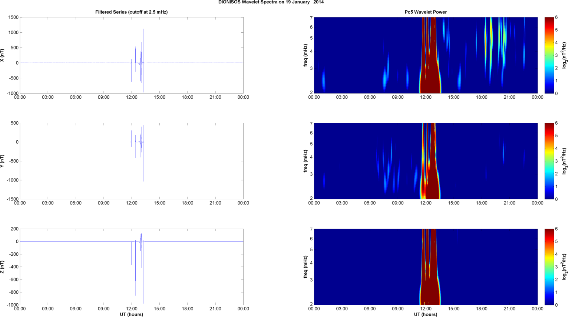Image resolution: width=568 pixels, height=317 pixels.
Task: Click the "-400" tick on the Z (nT) axis
Action: 14,267
